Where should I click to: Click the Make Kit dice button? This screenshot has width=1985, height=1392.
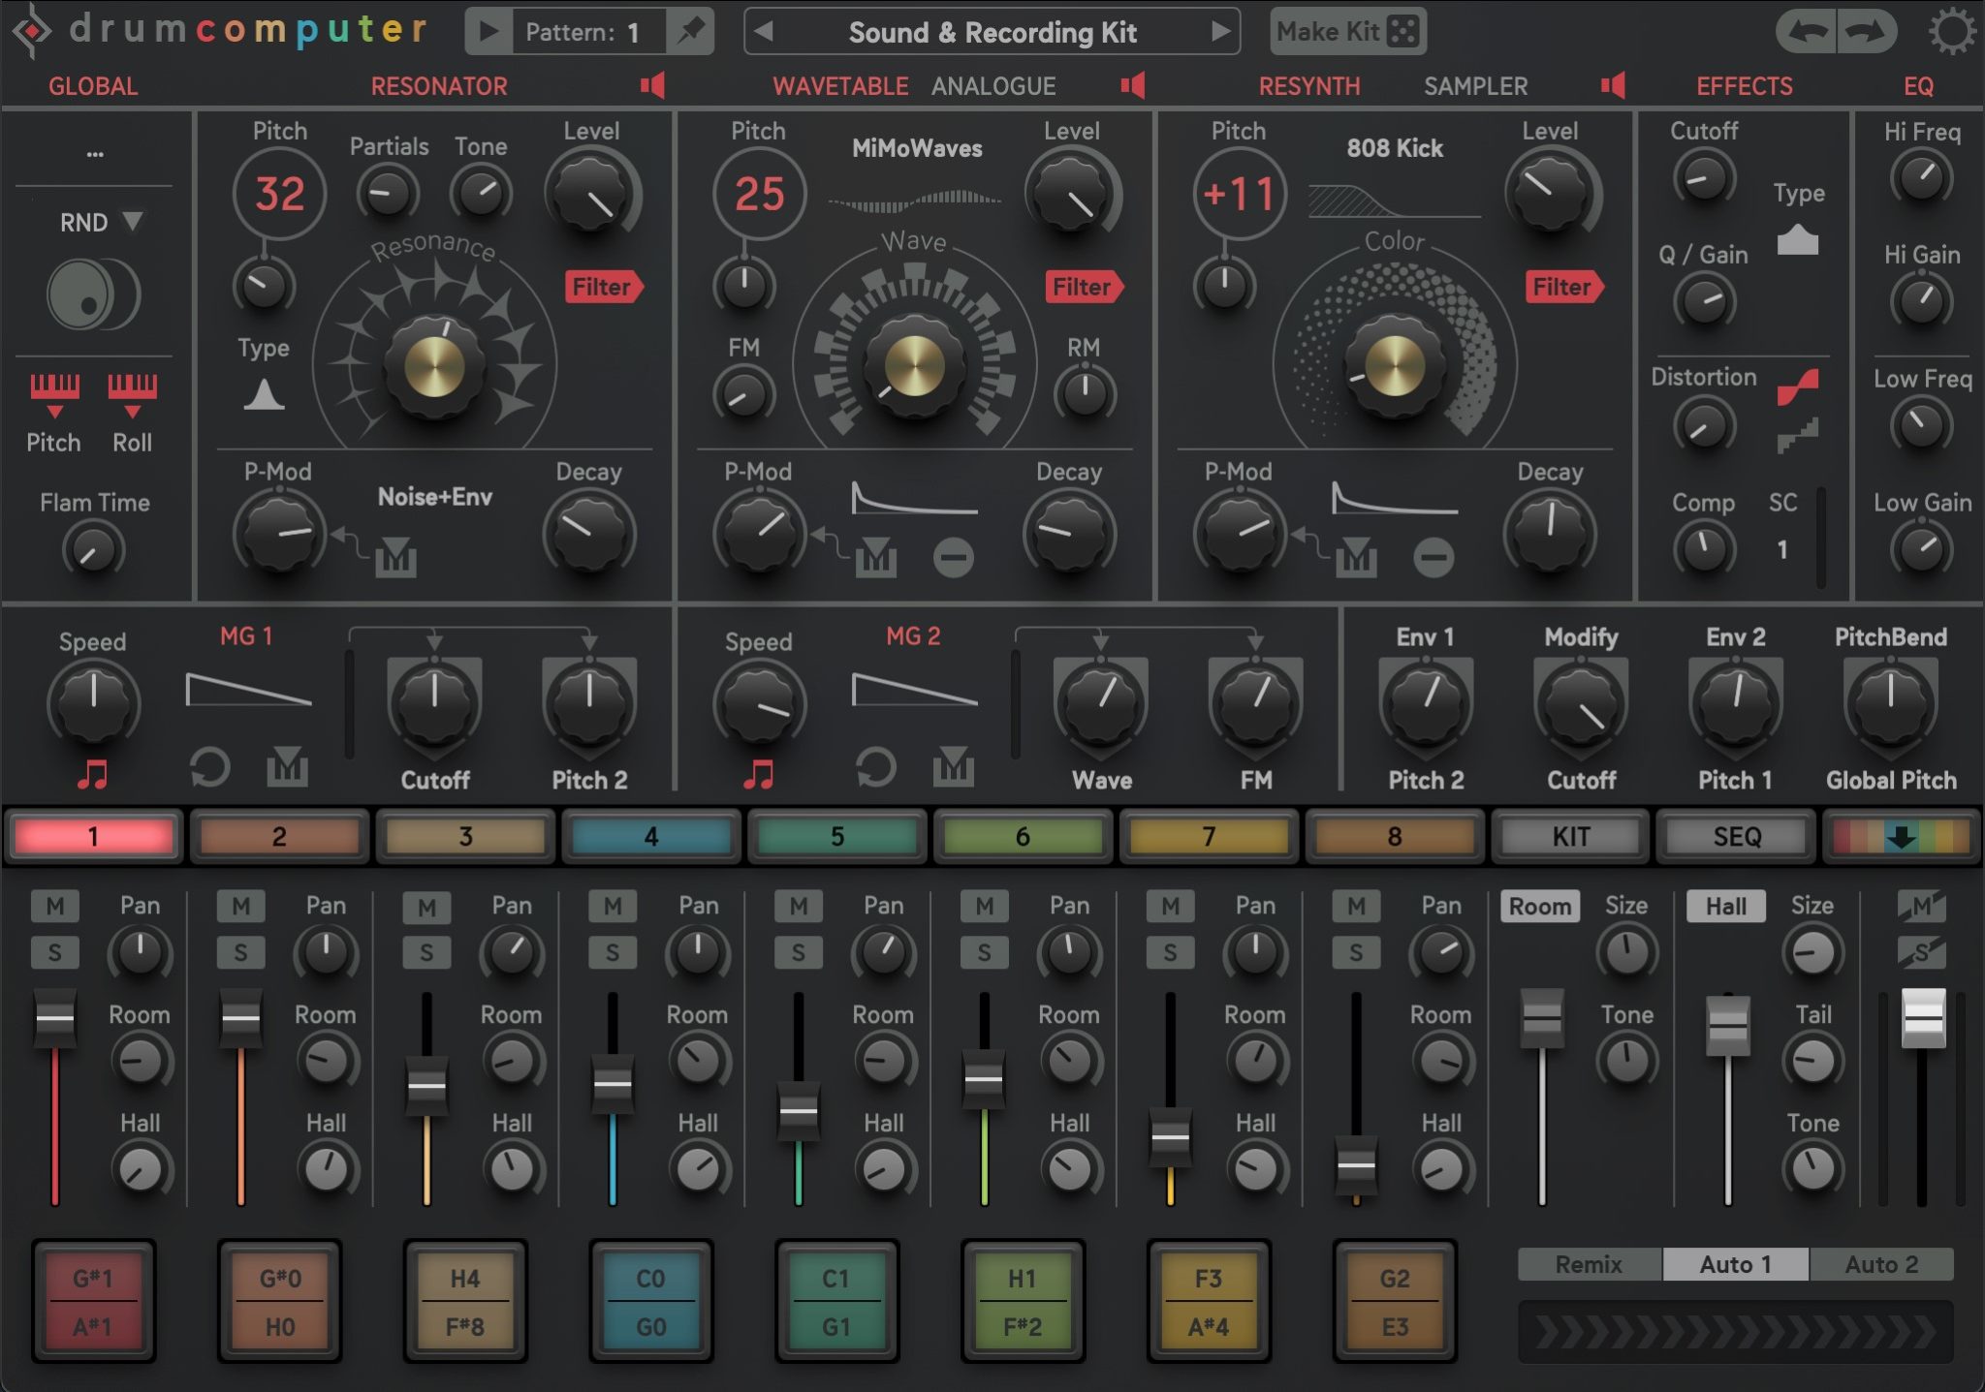click(1347, 32)
